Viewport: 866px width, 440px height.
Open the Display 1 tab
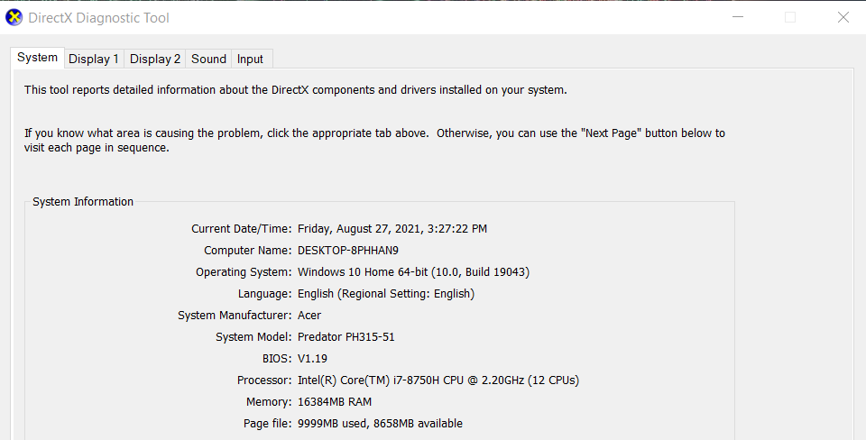point(94,60)
